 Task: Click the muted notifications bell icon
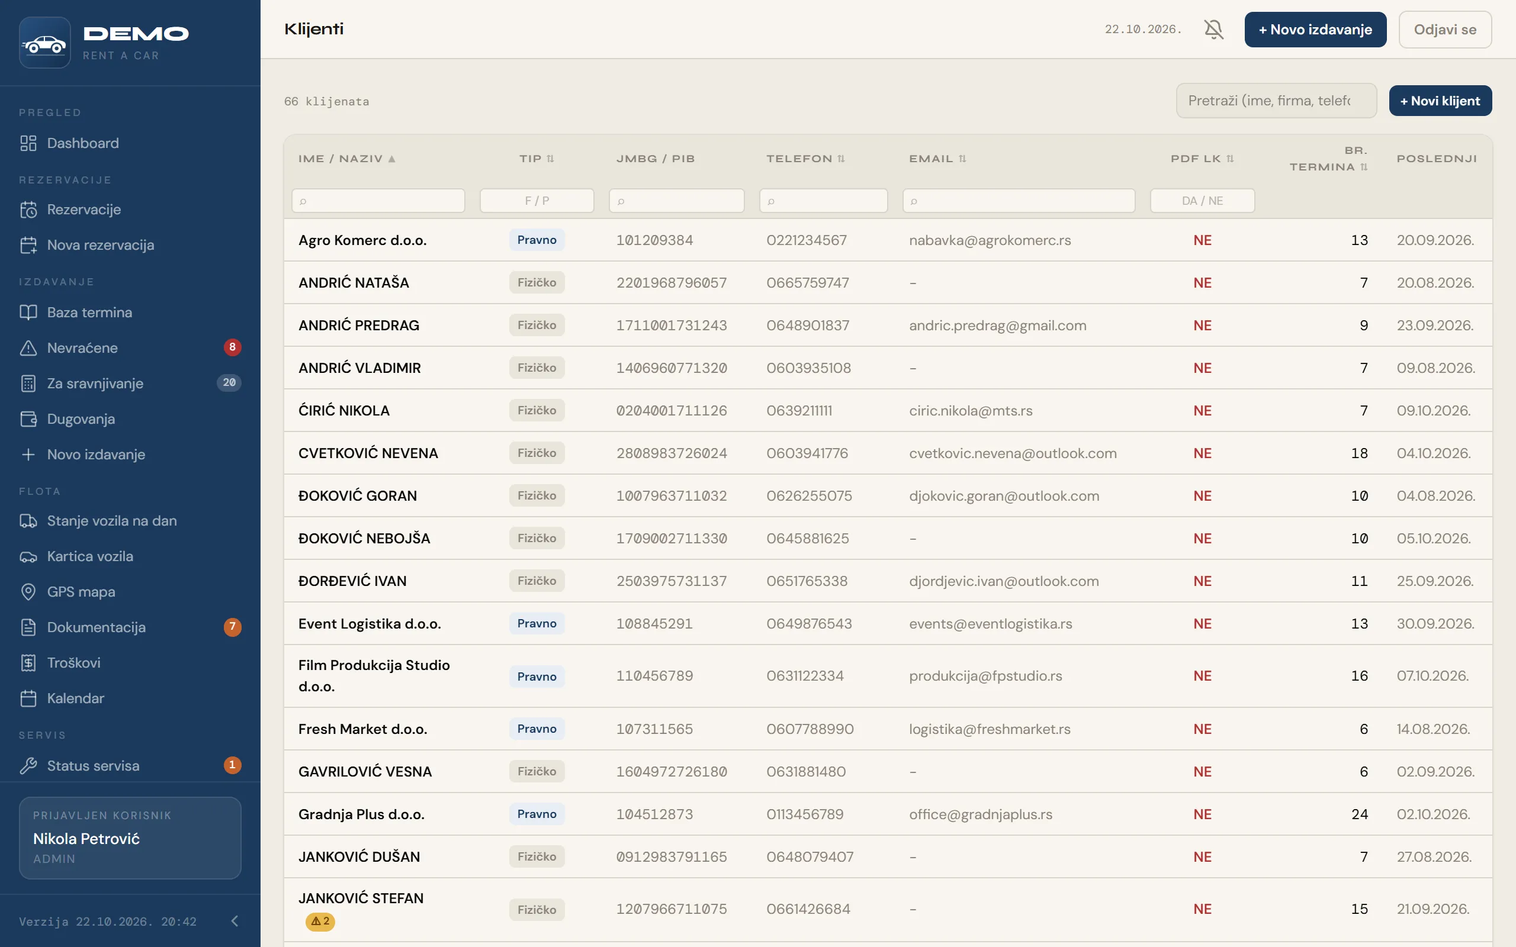coord(1213,30)
